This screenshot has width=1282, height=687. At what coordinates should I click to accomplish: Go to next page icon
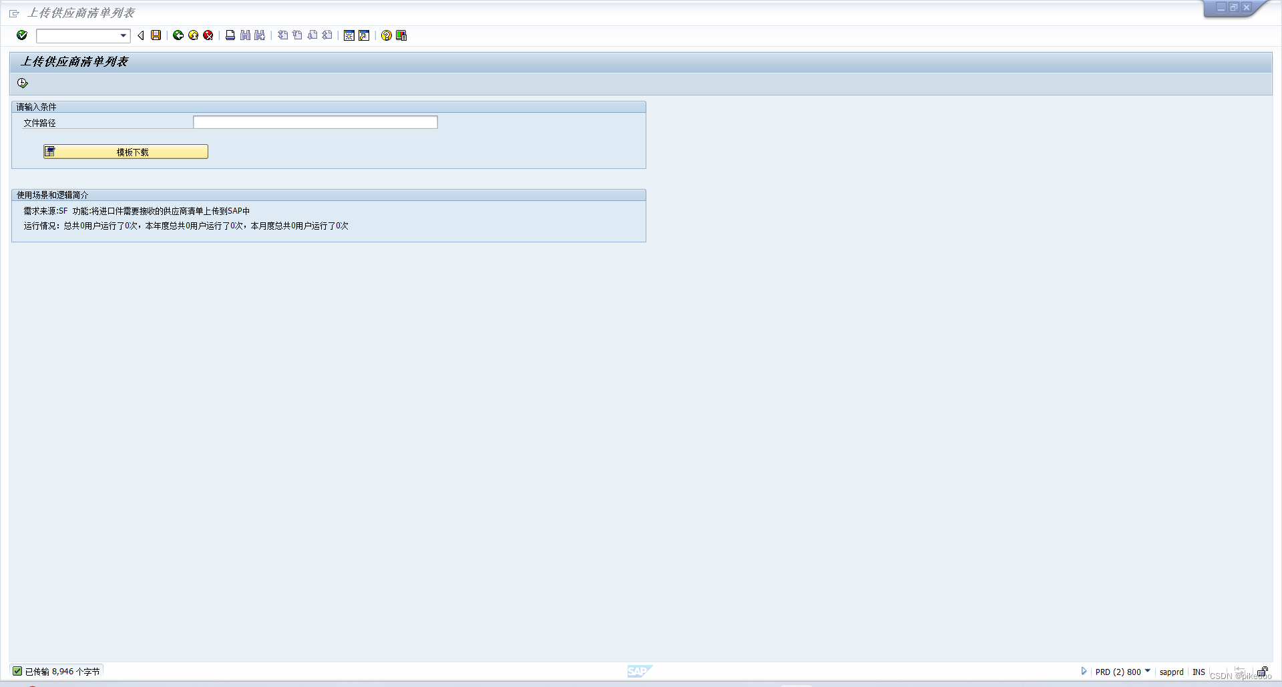click(312, 35)
